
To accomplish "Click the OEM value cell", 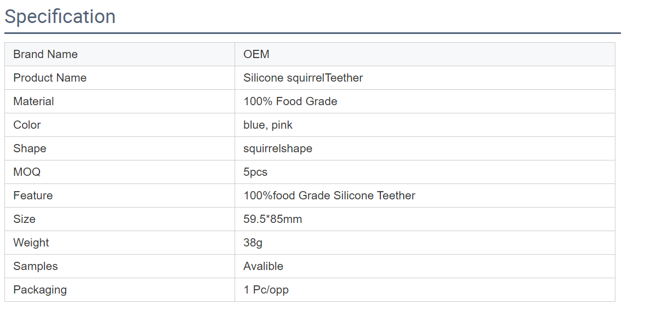I will [425, 54].
